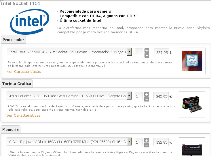
Task: Increase graphics card quantity with plus button
Action: pyautogui.click(x=147, y=94)
